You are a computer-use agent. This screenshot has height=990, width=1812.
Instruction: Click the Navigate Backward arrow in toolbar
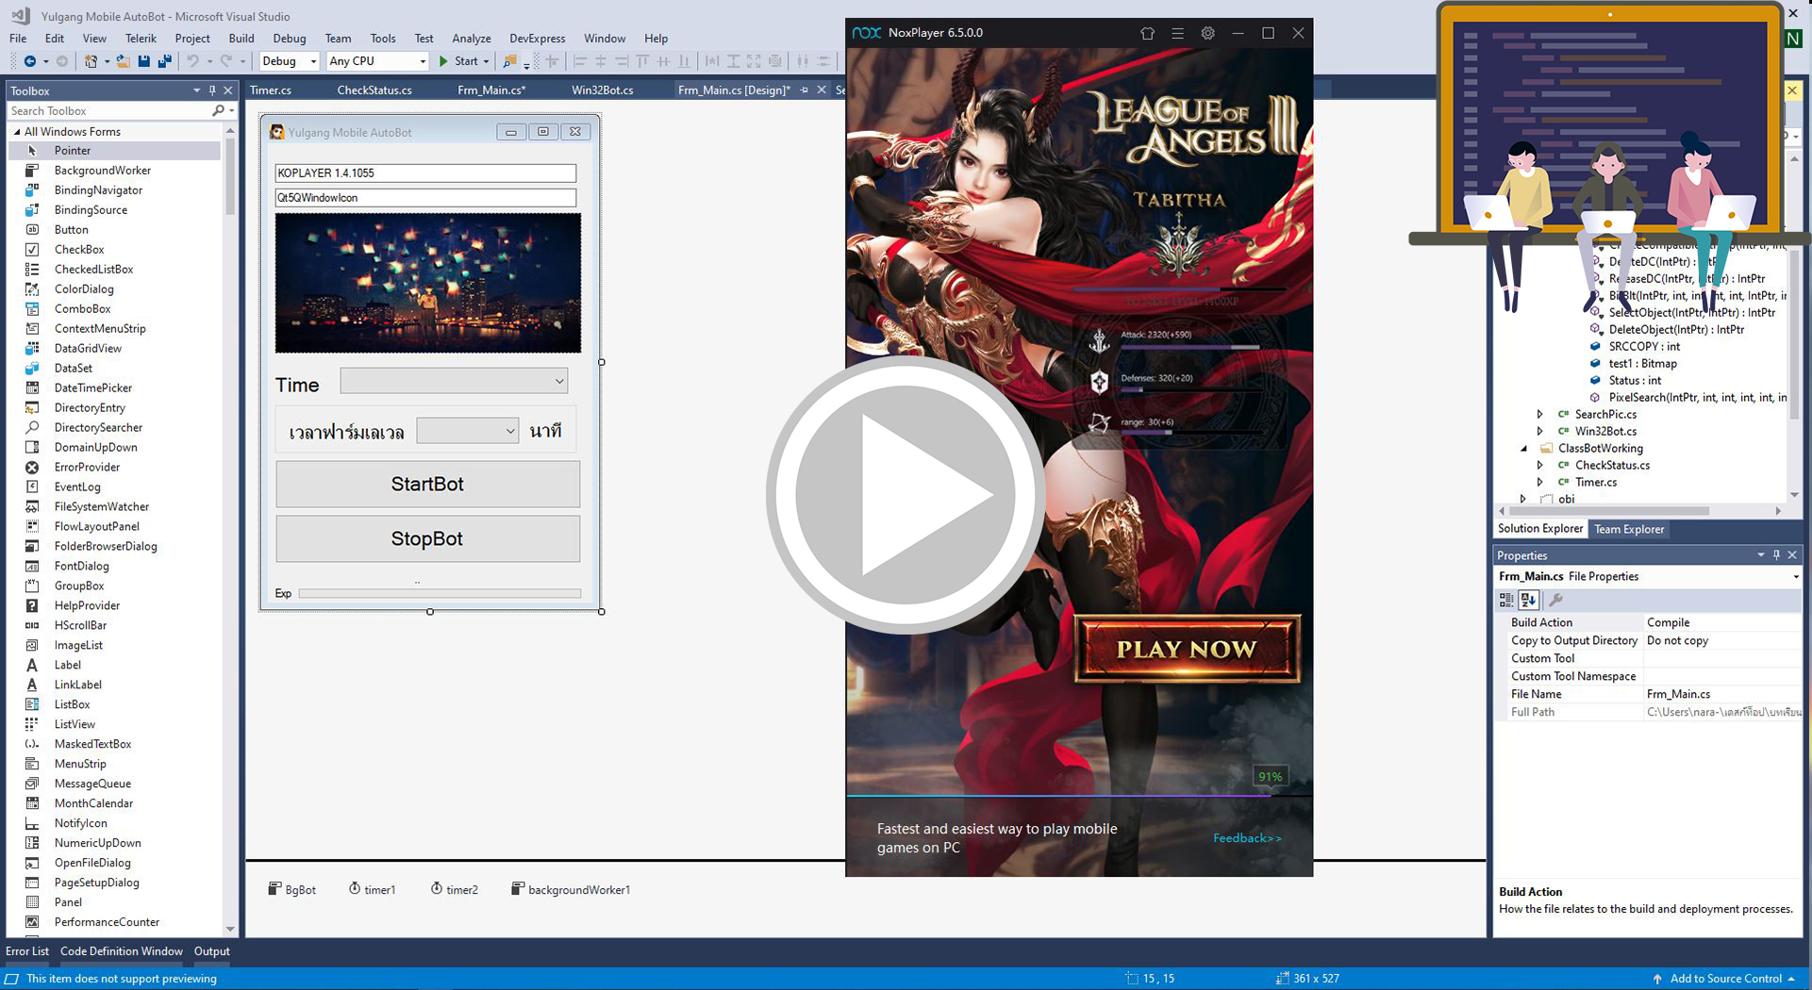coord(30,61)
